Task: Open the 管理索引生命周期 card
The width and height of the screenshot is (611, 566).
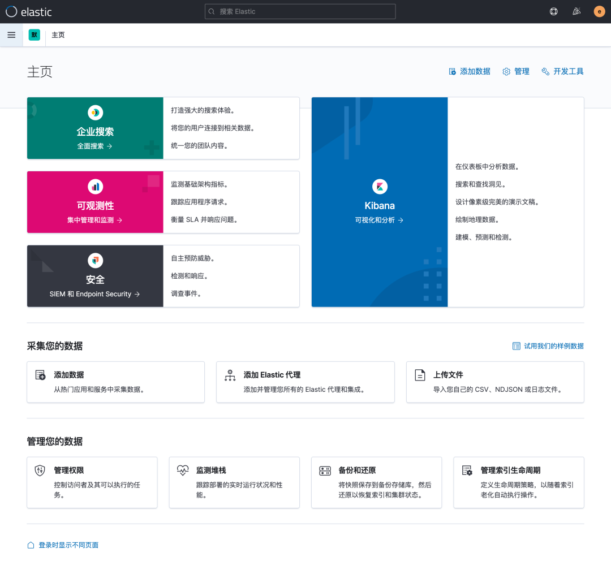Action: [519, 483]
